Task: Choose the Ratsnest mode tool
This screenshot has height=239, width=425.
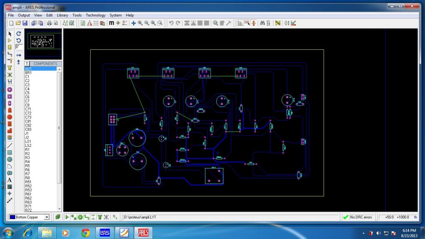Action: [10, 75]
